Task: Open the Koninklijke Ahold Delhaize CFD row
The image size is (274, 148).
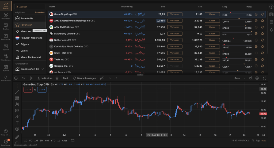Action: [157, 47]
